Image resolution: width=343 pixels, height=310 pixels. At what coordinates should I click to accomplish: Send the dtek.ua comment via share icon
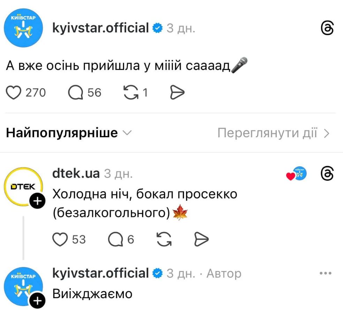(x=201, y=239)
